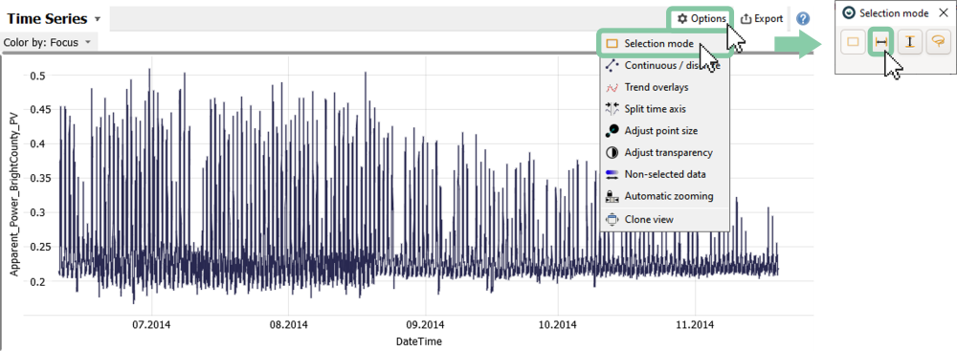Click the Automatic zooming icon

point(612,197)
